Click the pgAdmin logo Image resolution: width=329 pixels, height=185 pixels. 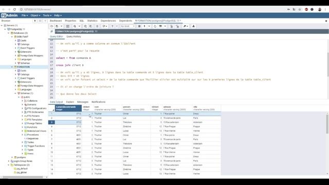(9, 15)
